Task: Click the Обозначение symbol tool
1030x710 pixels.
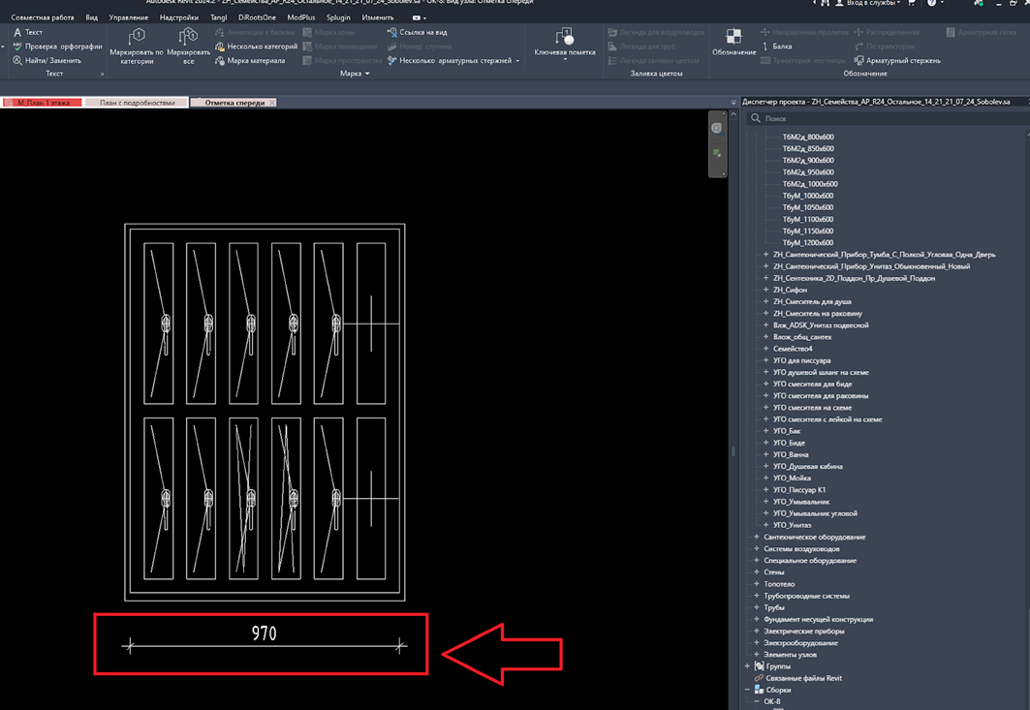Action: point(733,41)
